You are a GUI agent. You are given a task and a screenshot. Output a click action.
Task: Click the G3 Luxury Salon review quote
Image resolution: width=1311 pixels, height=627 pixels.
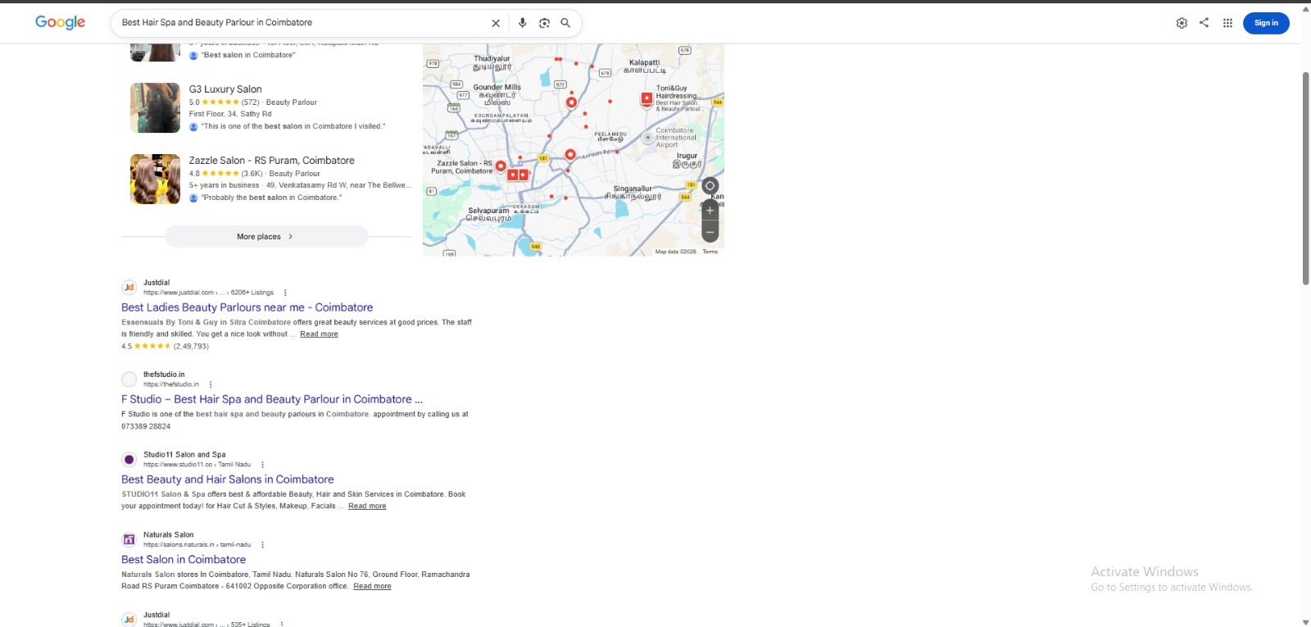pyautogui.click(x=293, y=126)
